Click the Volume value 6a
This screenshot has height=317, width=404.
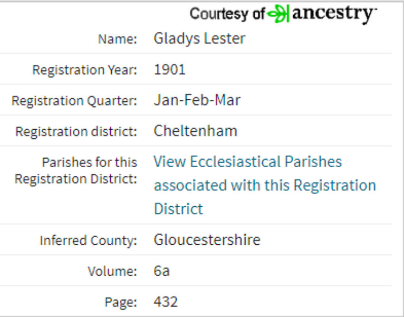(x=162, y=271)
